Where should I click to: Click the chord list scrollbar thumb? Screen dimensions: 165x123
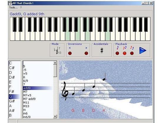point(55,71)
